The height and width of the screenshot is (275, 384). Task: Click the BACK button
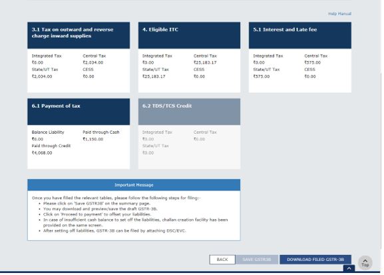point(222,260)
